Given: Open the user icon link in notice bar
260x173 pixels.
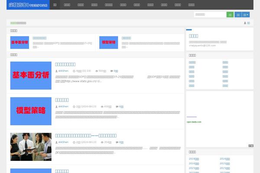Looking at the screenshot, I should [247, 23].
